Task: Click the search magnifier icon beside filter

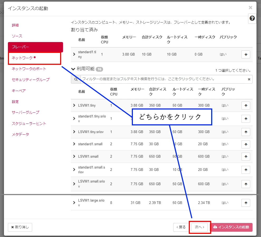Action: pos(76,79)
